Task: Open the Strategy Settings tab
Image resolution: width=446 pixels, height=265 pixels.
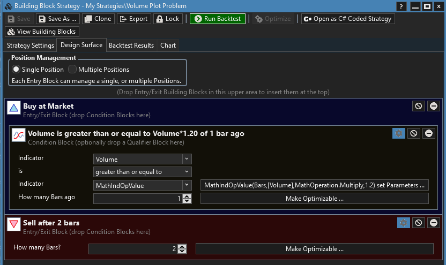Action: click(31, 46)
